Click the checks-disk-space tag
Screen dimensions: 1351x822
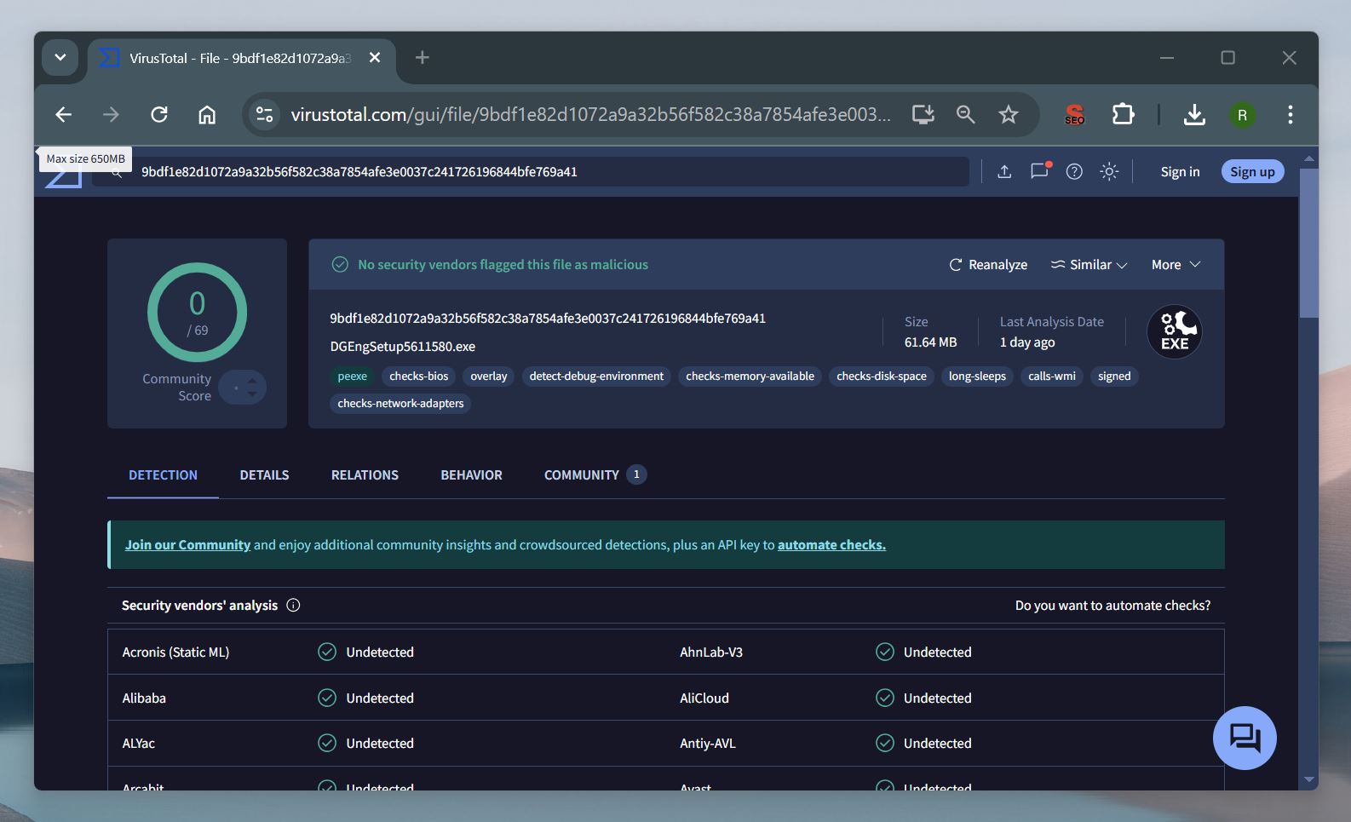tap(882, 376)
